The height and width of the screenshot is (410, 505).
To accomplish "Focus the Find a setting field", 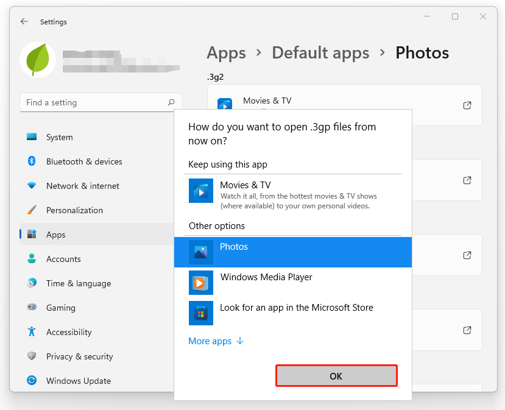I will pos(101,102).
